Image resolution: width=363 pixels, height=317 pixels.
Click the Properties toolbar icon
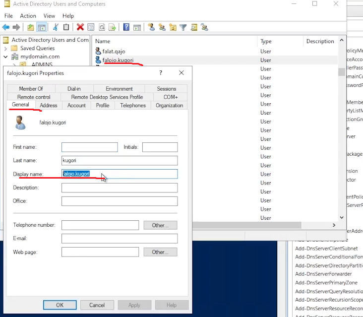pyautogui.click(x=91, y=27)
